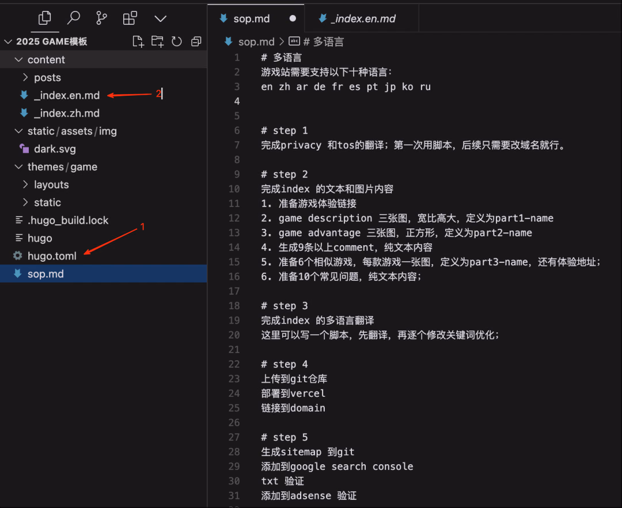Click the unsaved dot on sop.md tab
This screenshot has height=508, width=622.
293,18
